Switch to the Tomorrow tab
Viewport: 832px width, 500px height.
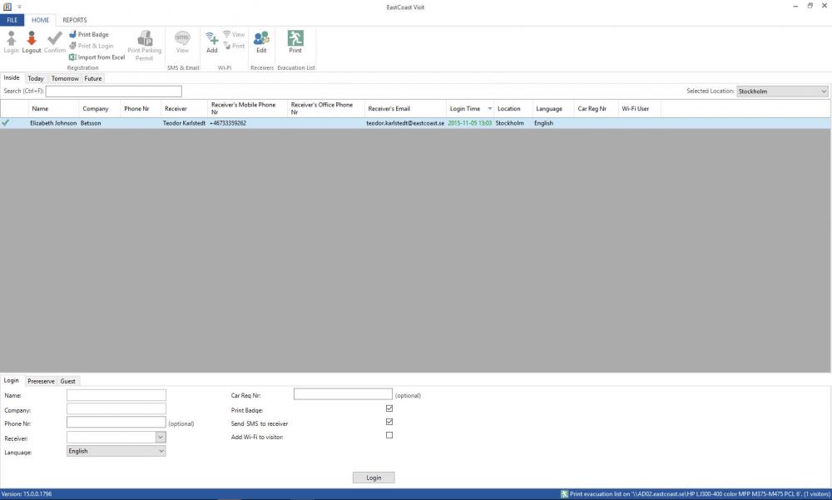pos(65,78)
